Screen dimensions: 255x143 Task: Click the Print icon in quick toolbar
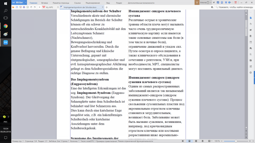coord(24,7)
